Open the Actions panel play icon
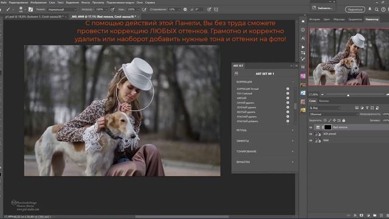 [303, 47]
